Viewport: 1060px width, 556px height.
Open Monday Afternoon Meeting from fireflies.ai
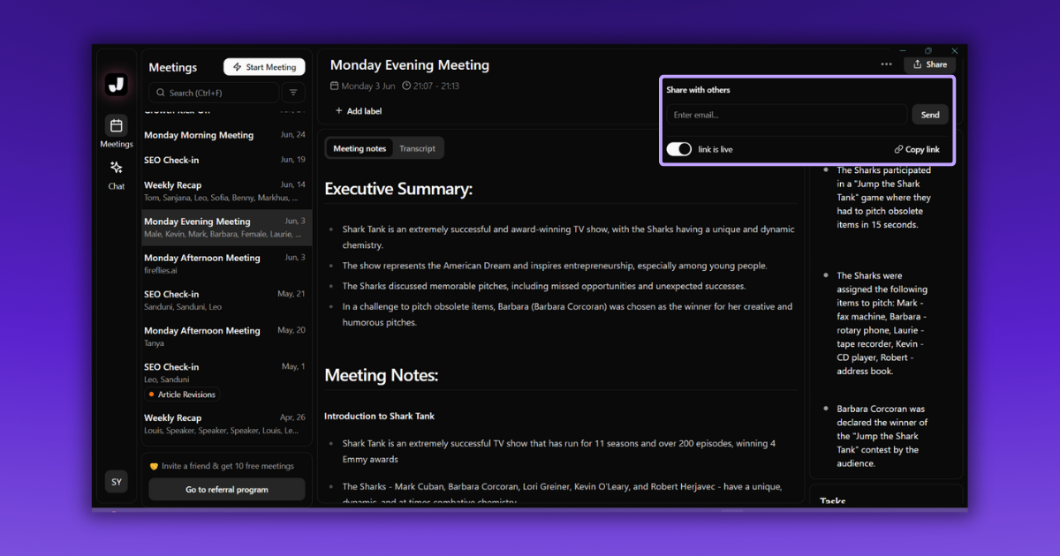tap(226, 264)
